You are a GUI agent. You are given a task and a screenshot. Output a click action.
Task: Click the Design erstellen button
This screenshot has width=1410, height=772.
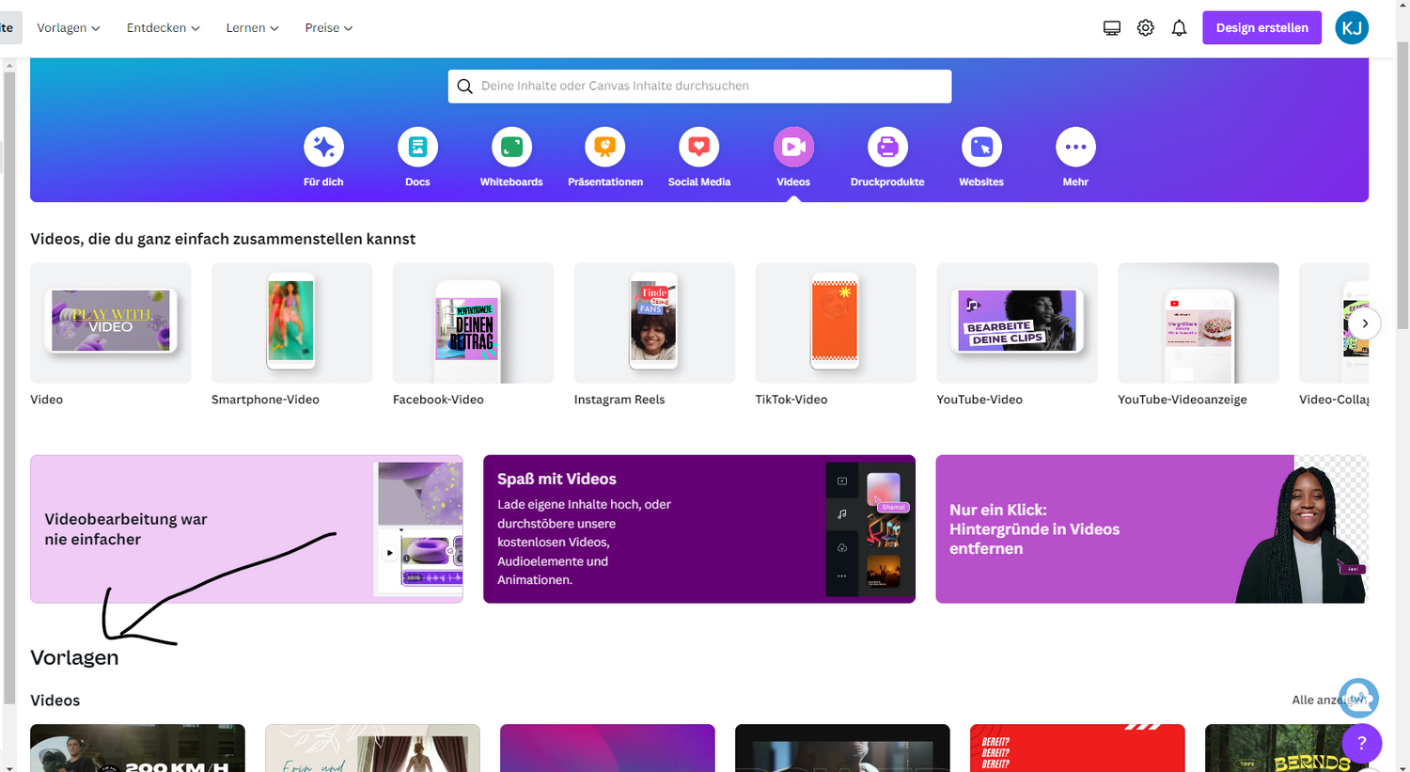(1261, 28)
